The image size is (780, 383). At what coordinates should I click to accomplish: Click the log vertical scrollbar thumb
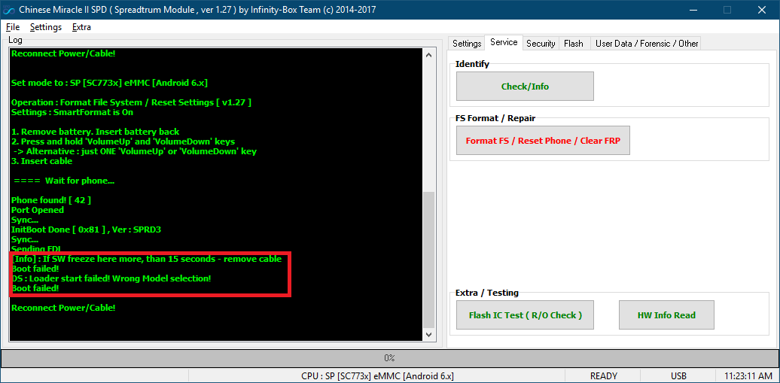(x=429, y=260)
